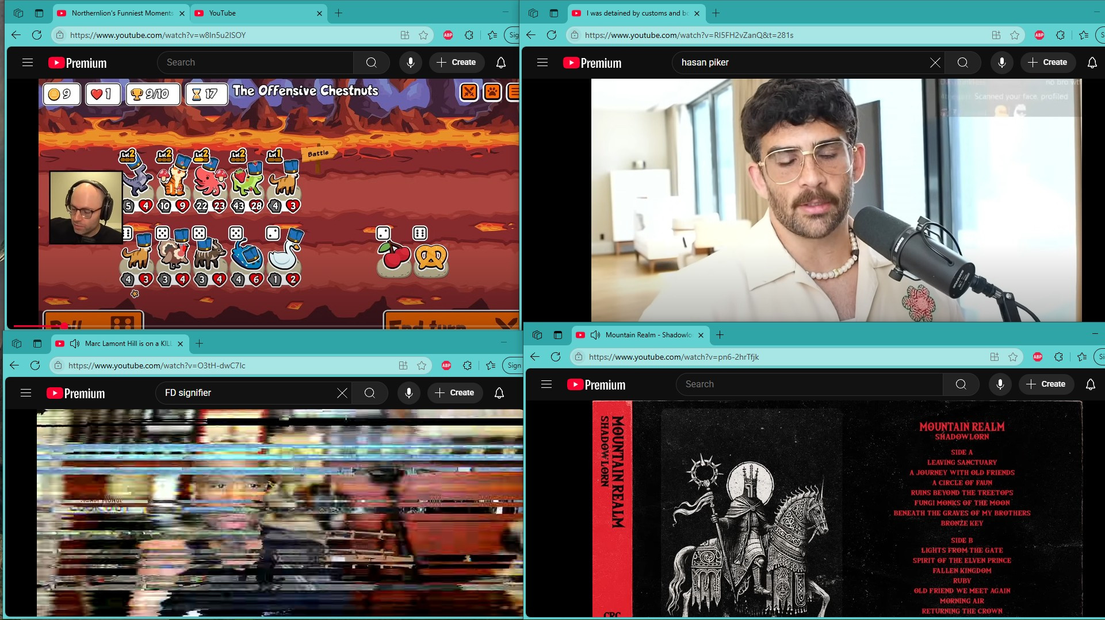The image size is (1105, 620).
Task: Open notifications bell in FD signifier window
Action: (x=499, y=393)
